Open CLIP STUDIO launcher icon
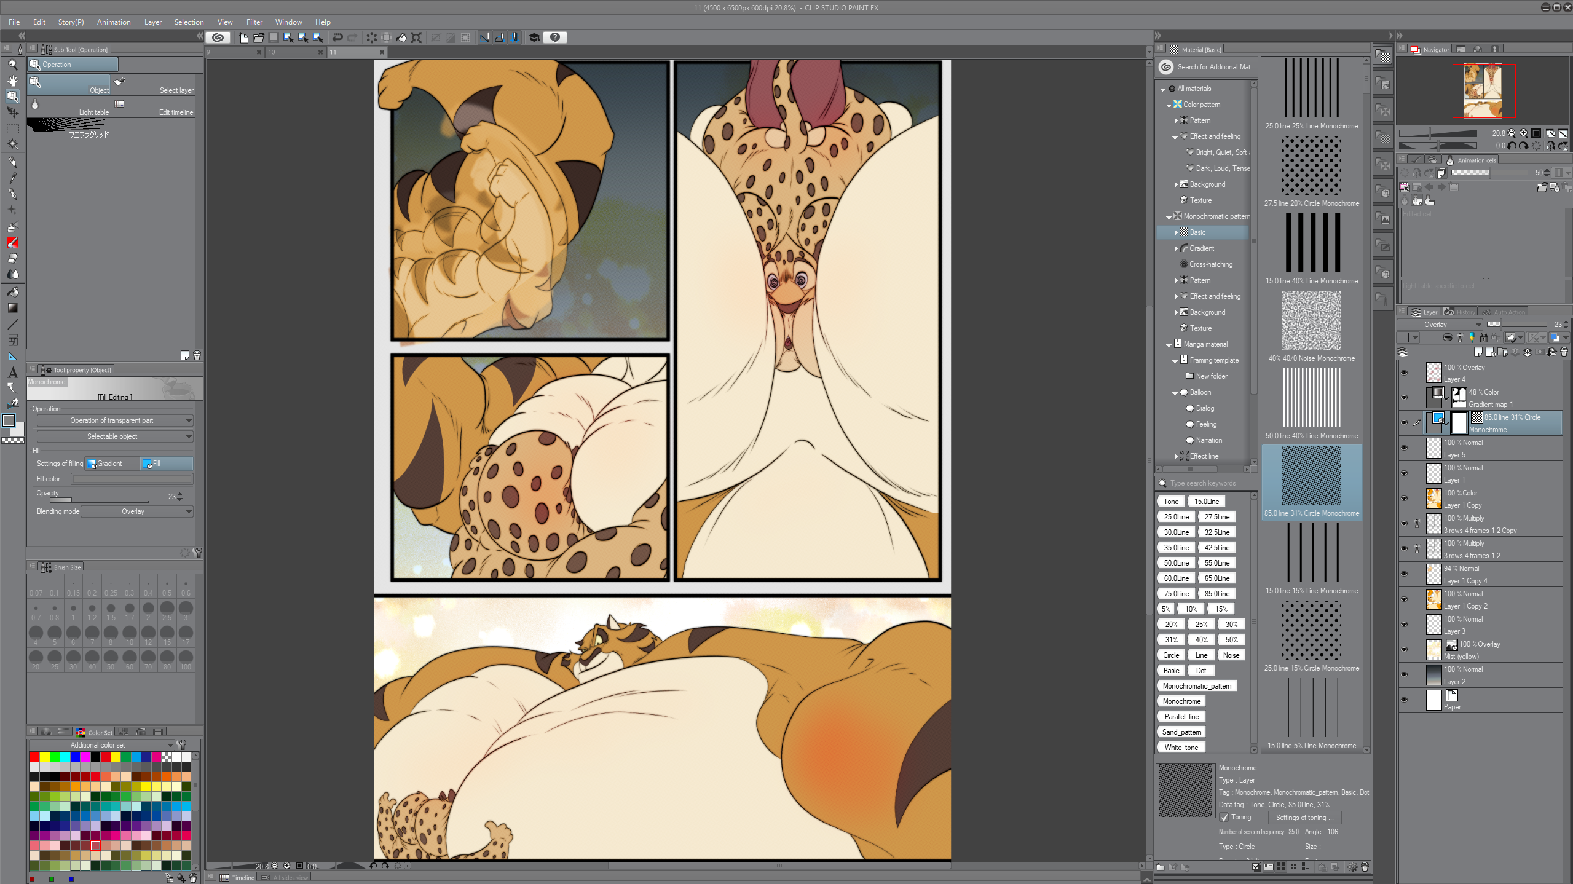Screen dimensions: 1573x884 coord(218,37)
